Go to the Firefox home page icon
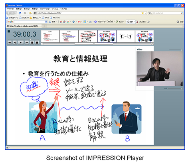Screen dimensions: 190x166 (x=30, y=13)
